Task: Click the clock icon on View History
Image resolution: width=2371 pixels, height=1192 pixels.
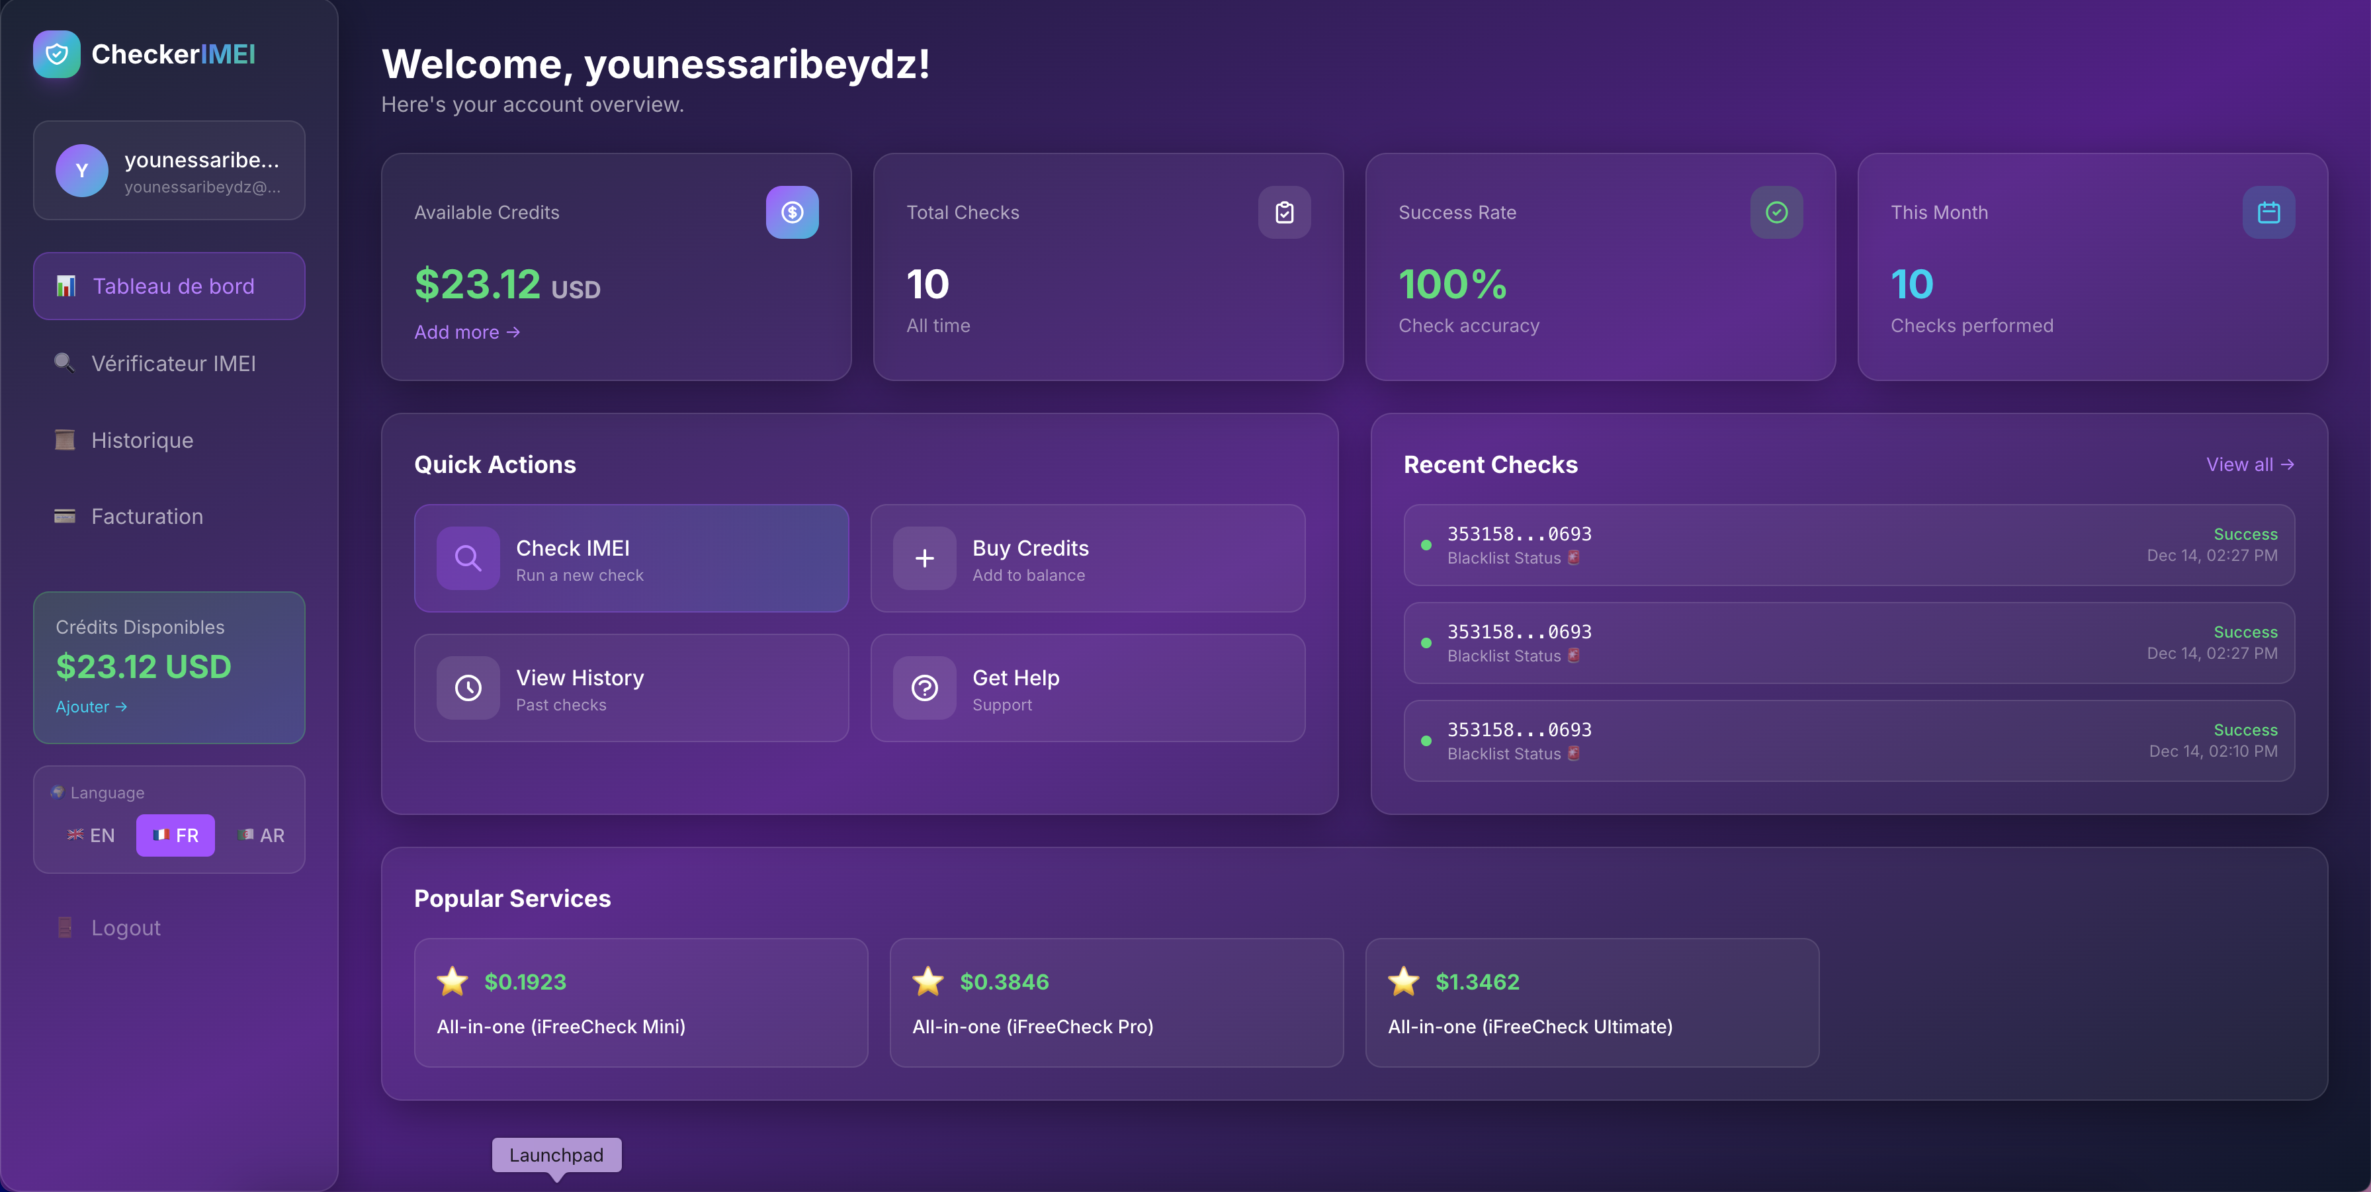Action: click(468, 687)
